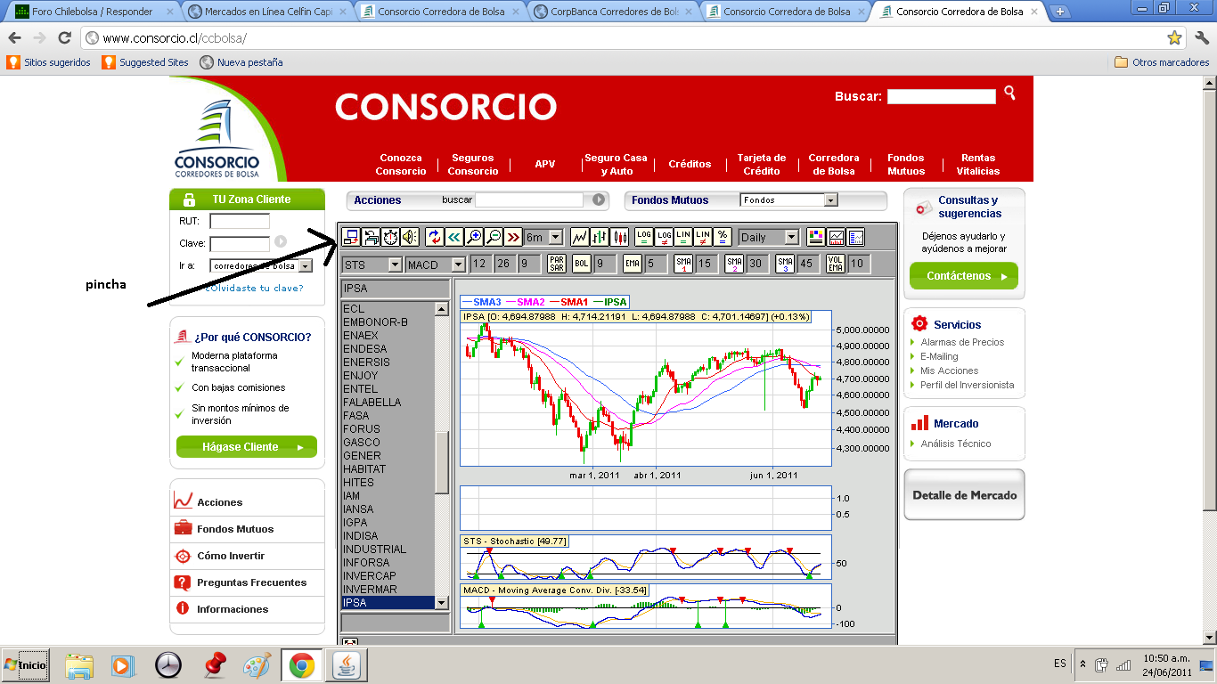Open the STS indicator dropdown

tap(372, 265)
